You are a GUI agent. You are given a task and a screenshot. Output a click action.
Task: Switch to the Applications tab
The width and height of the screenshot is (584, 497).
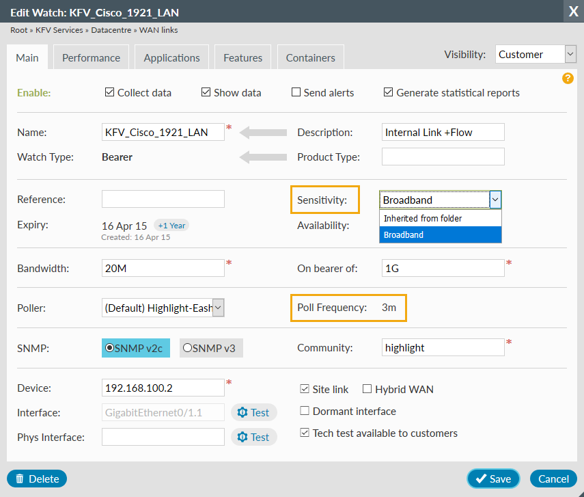click(171, 57)
